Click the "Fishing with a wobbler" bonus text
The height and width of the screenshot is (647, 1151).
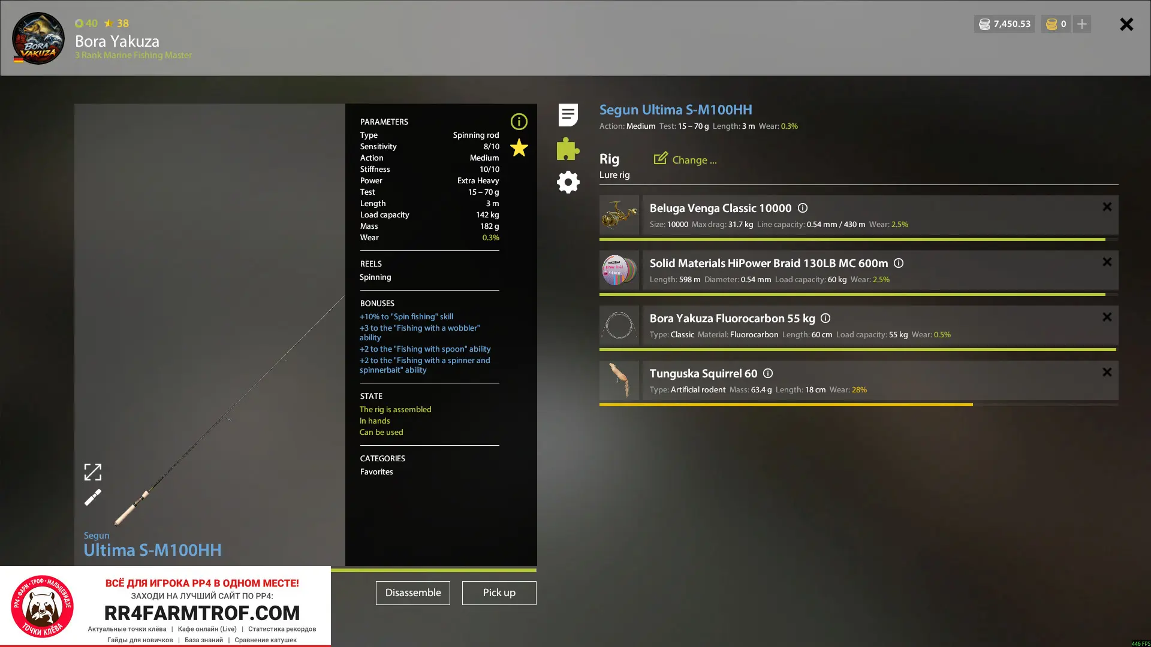[x=420, y=333]
